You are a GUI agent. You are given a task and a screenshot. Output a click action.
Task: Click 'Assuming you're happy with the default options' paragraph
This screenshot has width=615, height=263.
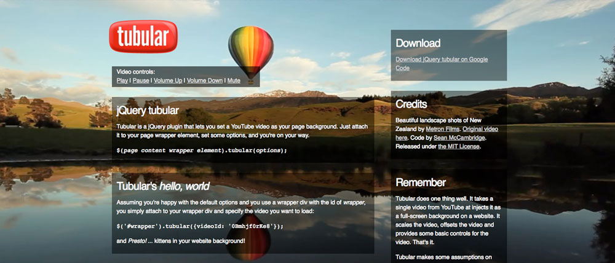point(241,207)
